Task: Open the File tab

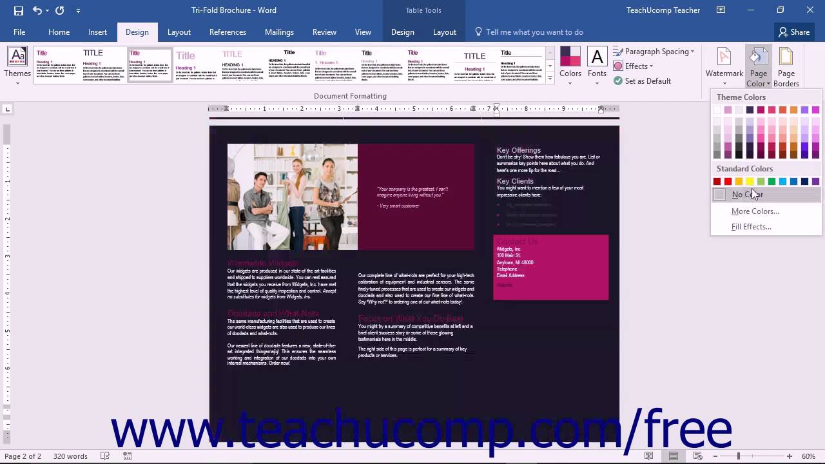Action: (x=19, y=32)
